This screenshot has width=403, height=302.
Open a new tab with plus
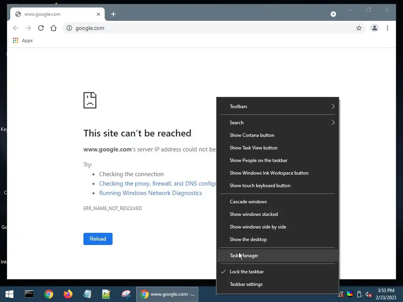(x=113, y=14)
